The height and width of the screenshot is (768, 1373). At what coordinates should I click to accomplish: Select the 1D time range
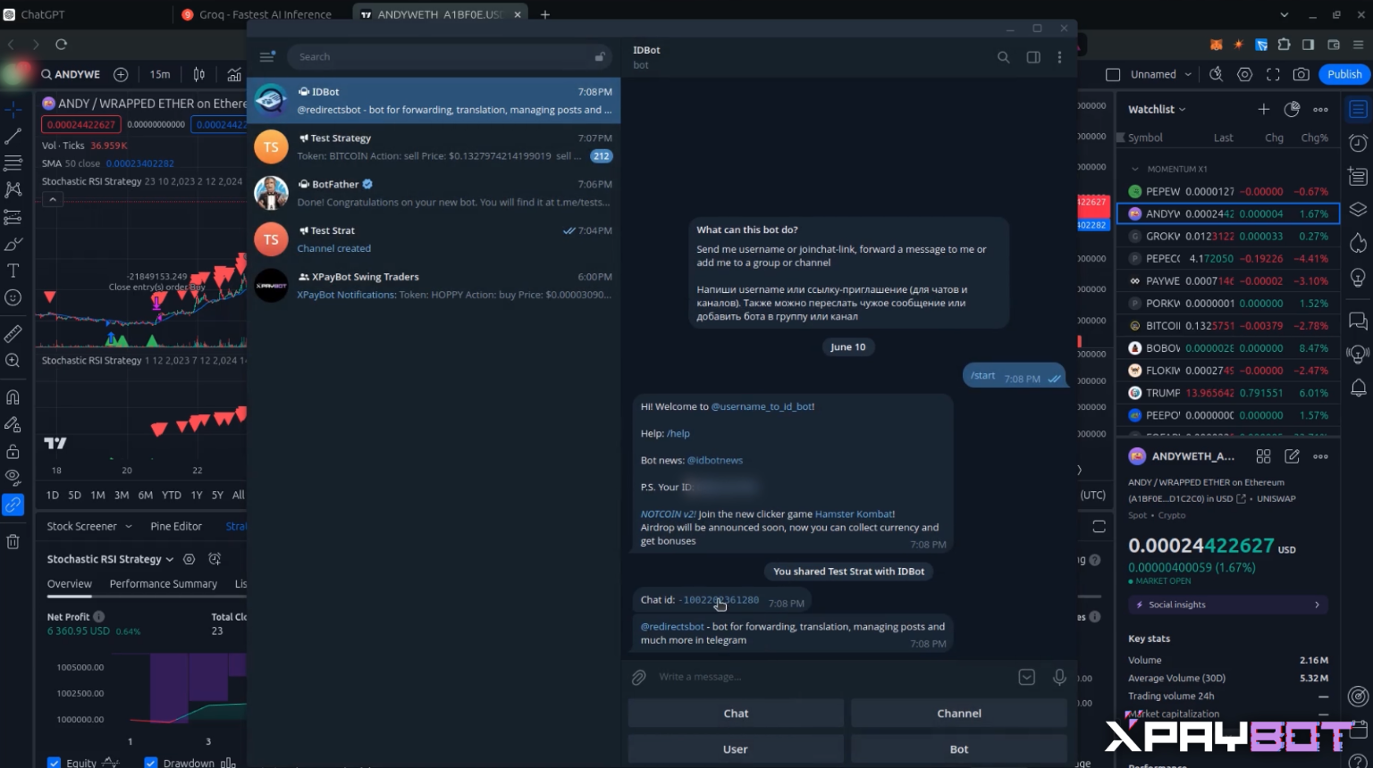point(53,495)
